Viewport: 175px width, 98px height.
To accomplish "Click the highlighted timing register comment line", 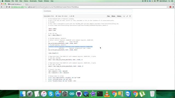I will point(71,47).
